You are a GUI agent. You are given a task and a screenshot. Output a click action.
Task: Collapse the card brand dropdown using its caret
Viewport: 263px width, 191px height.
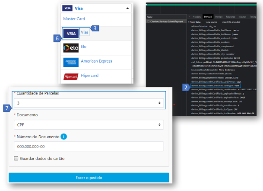pyautogui.click(x=127, y=8)
